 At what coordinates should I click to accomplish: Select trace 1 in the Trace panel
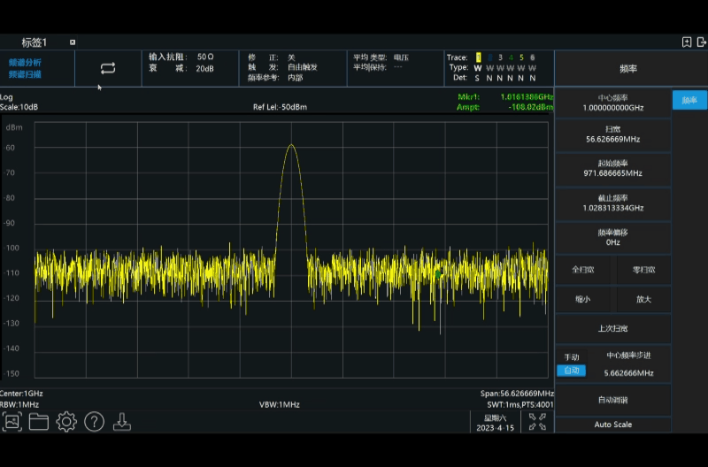pos(478,57)
